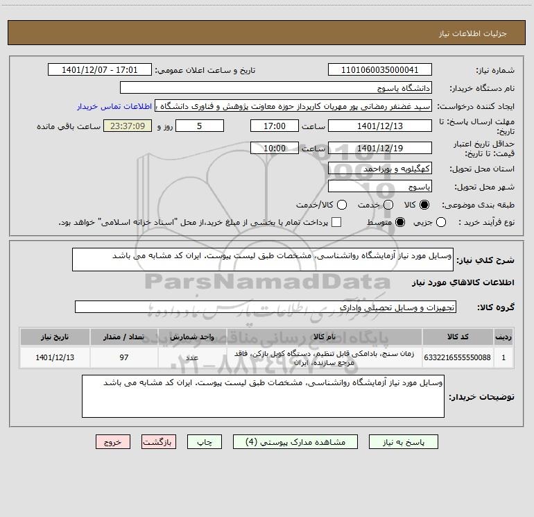The height and width of the screenshot is (517, 534).
Task: Click the validity time field 10:00
Action: click(275, 148)
